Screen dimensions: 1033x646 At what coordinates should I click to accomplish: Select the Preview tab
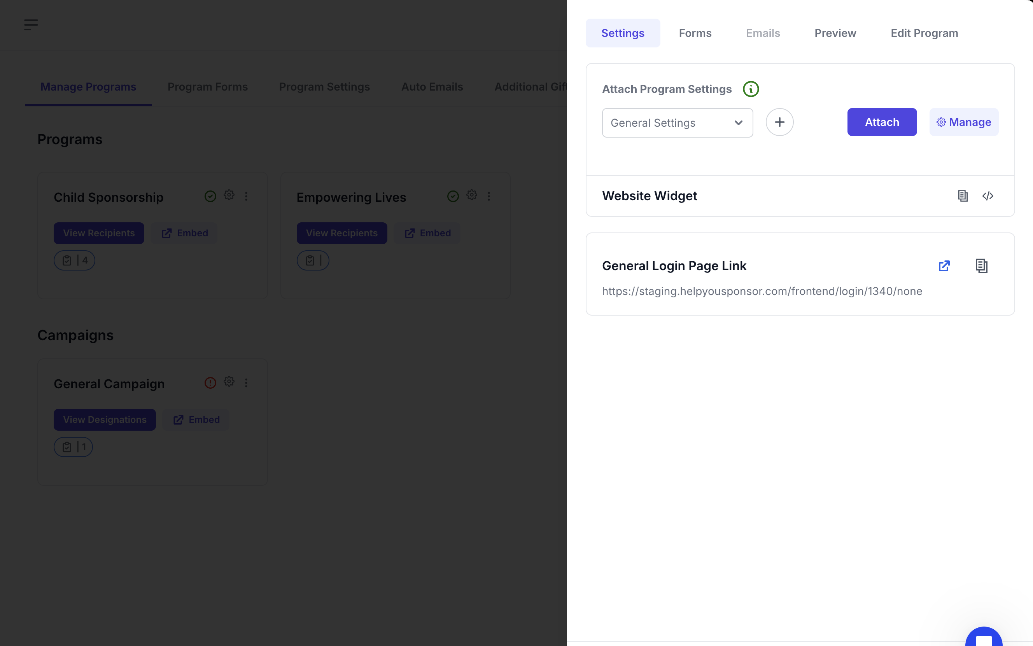point(835,33)
